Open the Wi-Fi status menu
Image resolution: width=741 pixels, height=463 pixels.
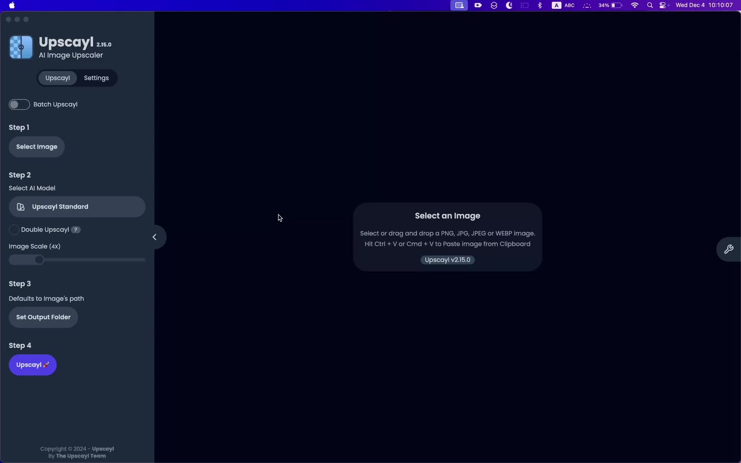click(635, 6)
